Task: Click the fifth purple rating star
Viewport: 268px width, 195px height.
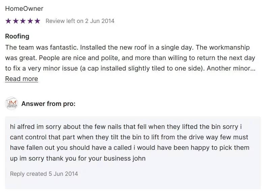Action: (37, 21)
